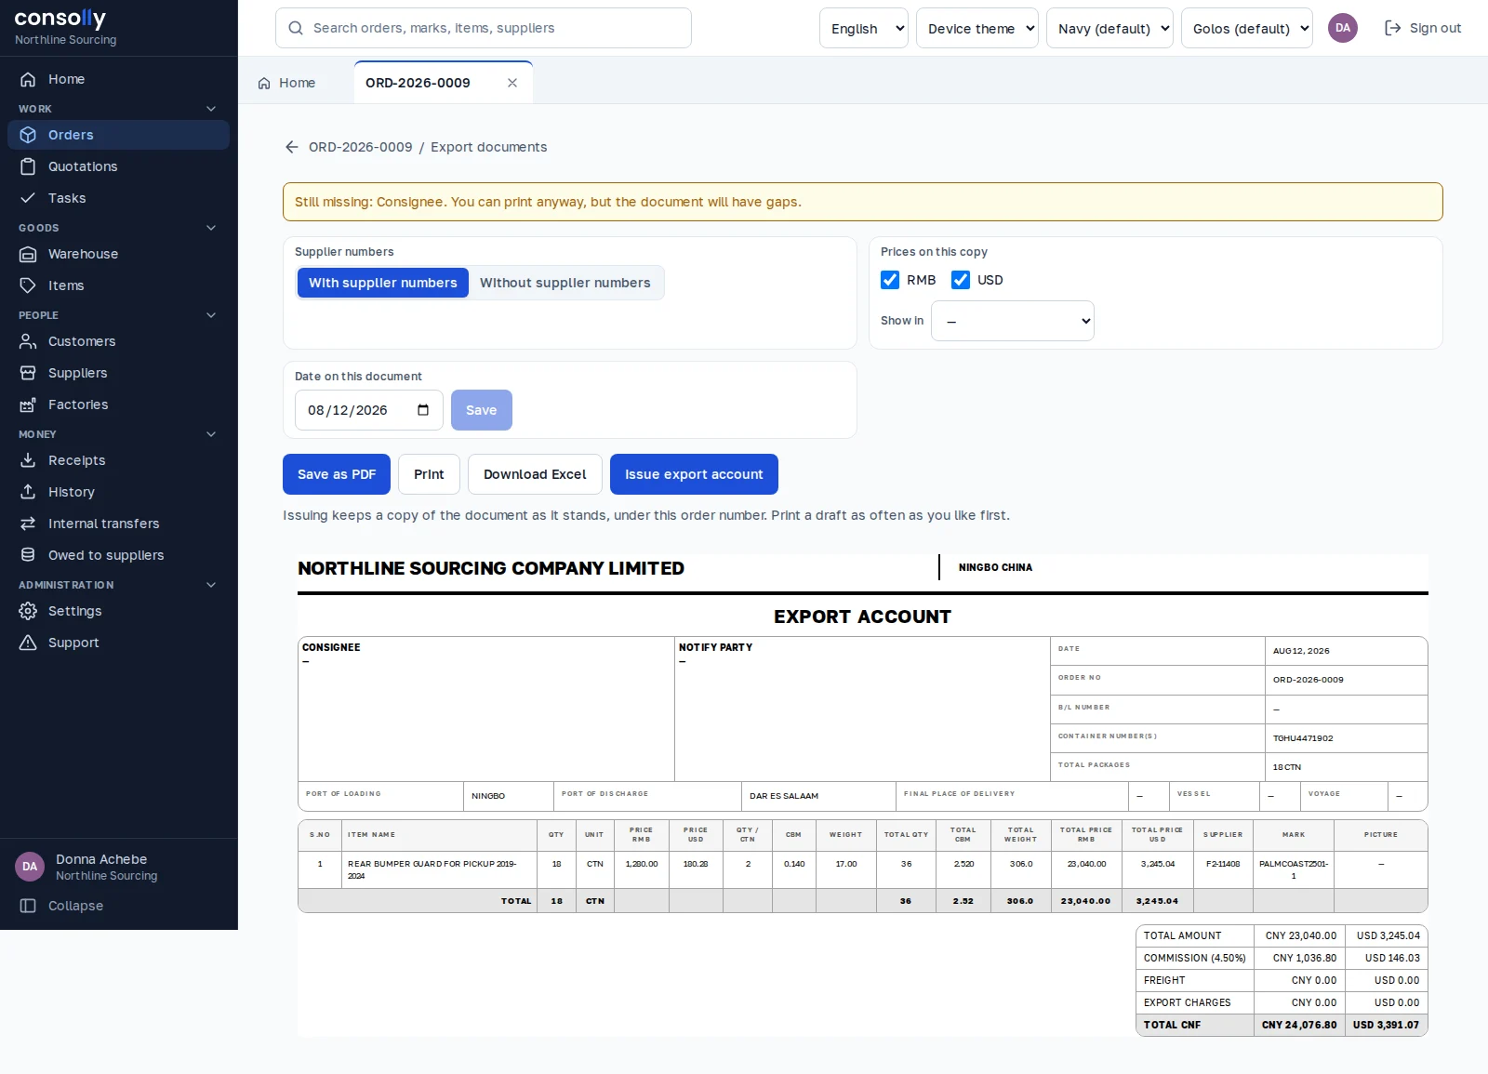The height and width of the screenshot is (1074, 1488).
Task: Open Factories icon in sidebar
Action: [28, 404]
